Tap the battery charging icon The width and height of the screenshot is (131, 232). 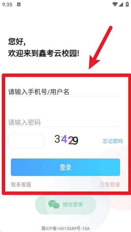tap(127, 4)
